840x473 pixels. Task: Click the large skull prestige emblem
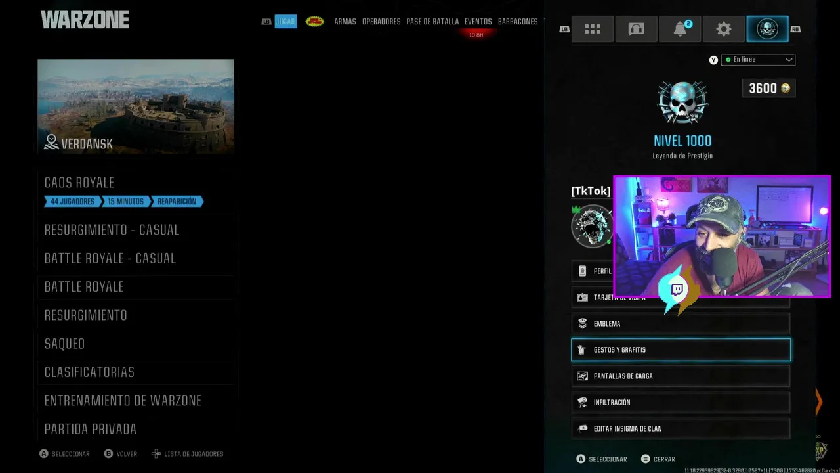[x=682, y=103]
